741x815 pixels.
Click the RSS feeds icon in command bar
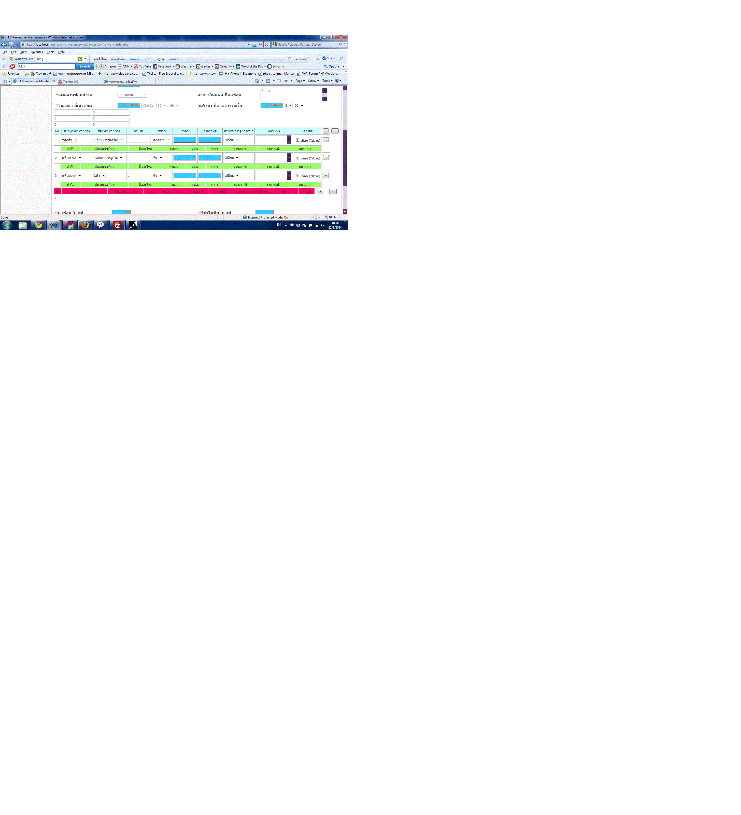(268, 81)
